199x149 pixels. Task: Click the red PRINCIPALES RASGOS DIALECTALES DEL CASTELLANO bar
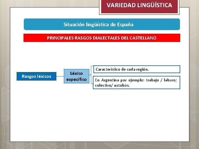coord(102,38)
